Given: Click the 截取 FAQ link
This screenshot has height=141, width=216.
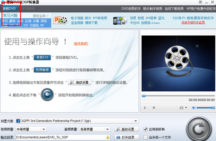Looking at the screenshot, I should 12,21.
